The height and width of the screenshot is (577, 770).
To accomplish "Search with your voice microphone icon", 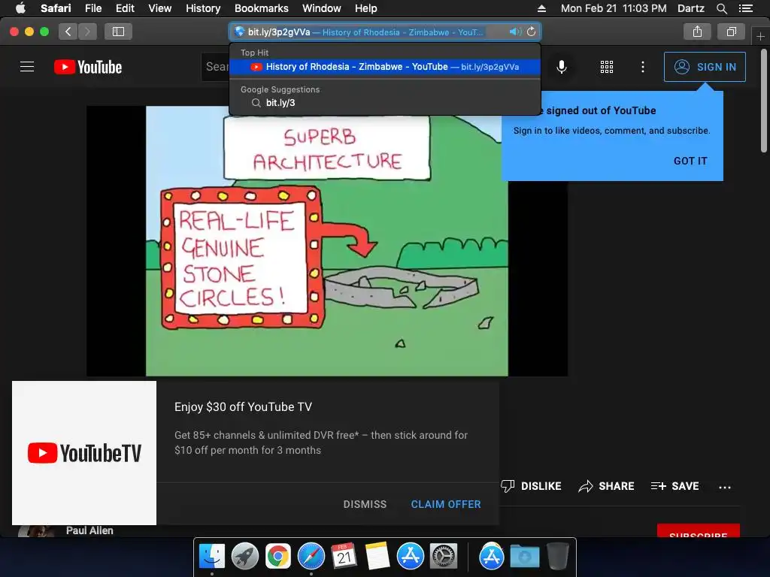I will [x=561, y=67].
